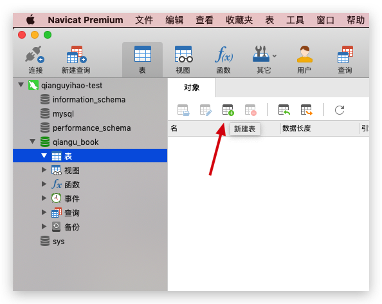The image size is (382, 304).
Task: Open the 其它 dropdown arrow
Action: (275, 56)
